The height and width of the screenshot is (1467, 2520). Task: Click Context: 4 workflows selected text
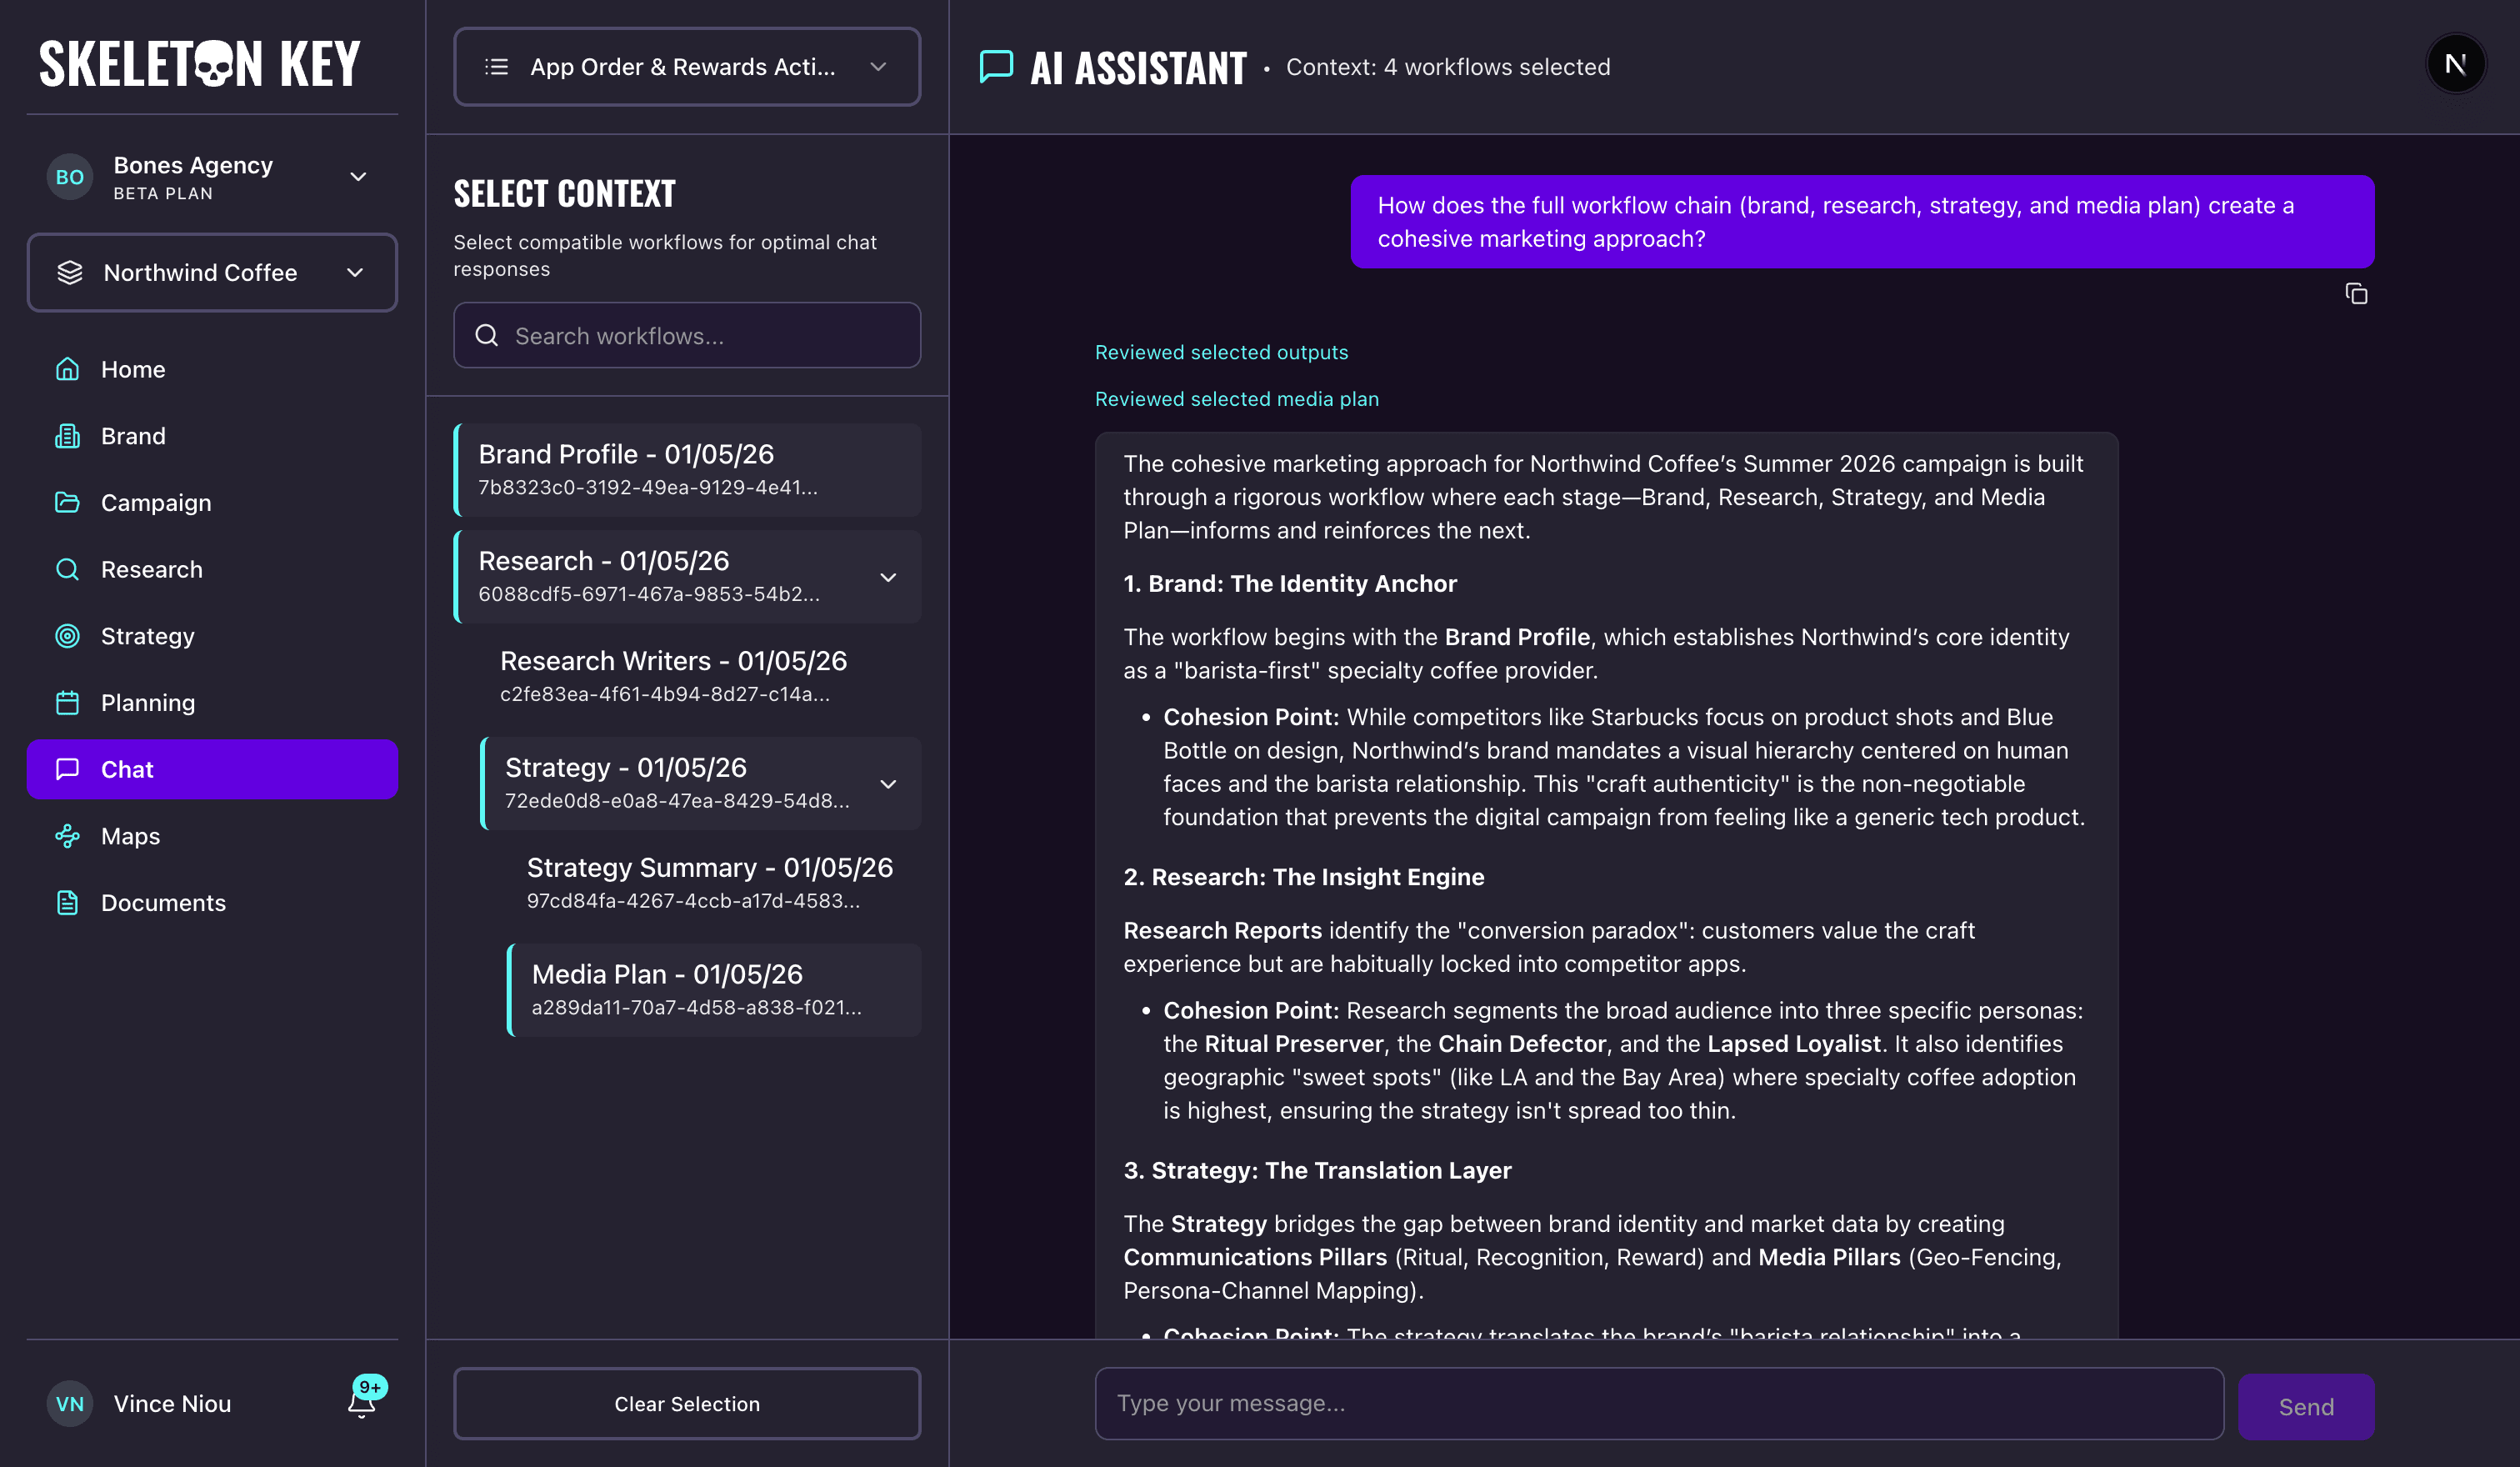pyautogui.click(x=1448, y=66)
